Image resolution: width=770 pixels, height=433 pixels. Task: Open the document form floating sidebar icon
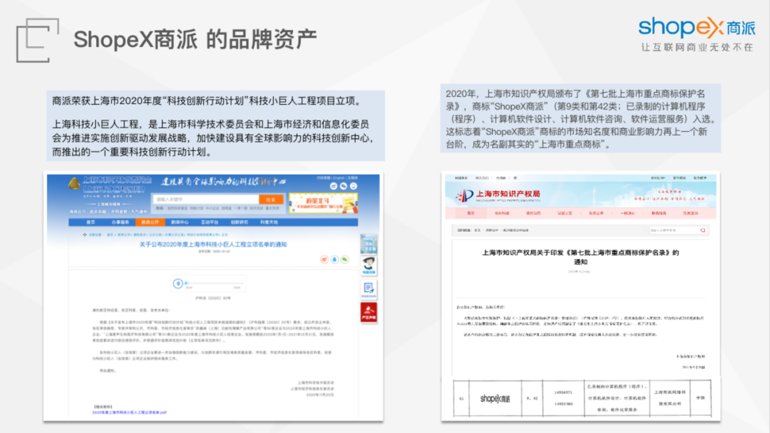click(369, 290)
